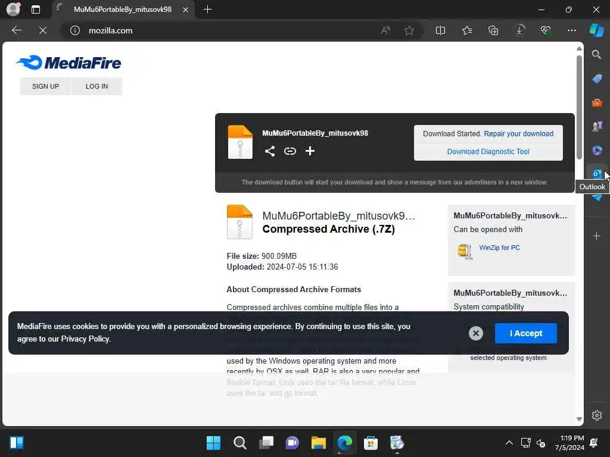The width and height of the screenshot is (610, 457).
Task: Click the Edge profile avatar icon
Action: (x=13, y=10)
